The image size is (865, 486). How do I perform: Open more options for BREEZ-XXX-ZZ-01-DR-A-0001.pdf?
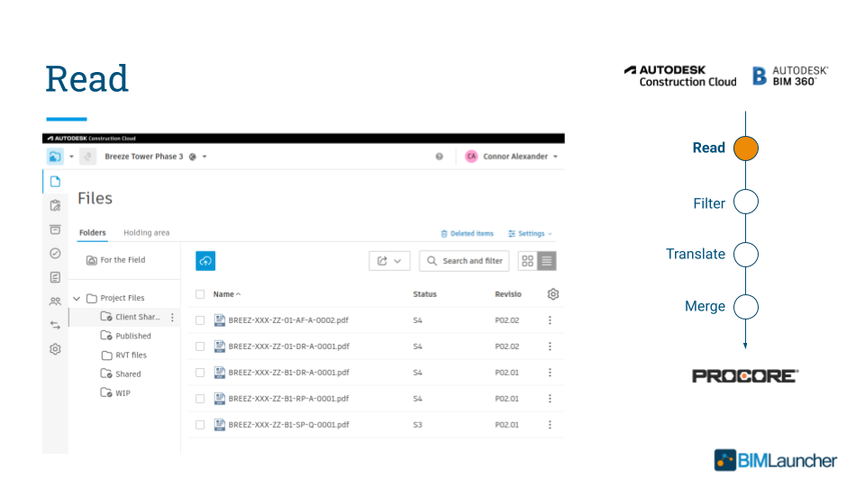pyautogui.click(x=550, y=346)
